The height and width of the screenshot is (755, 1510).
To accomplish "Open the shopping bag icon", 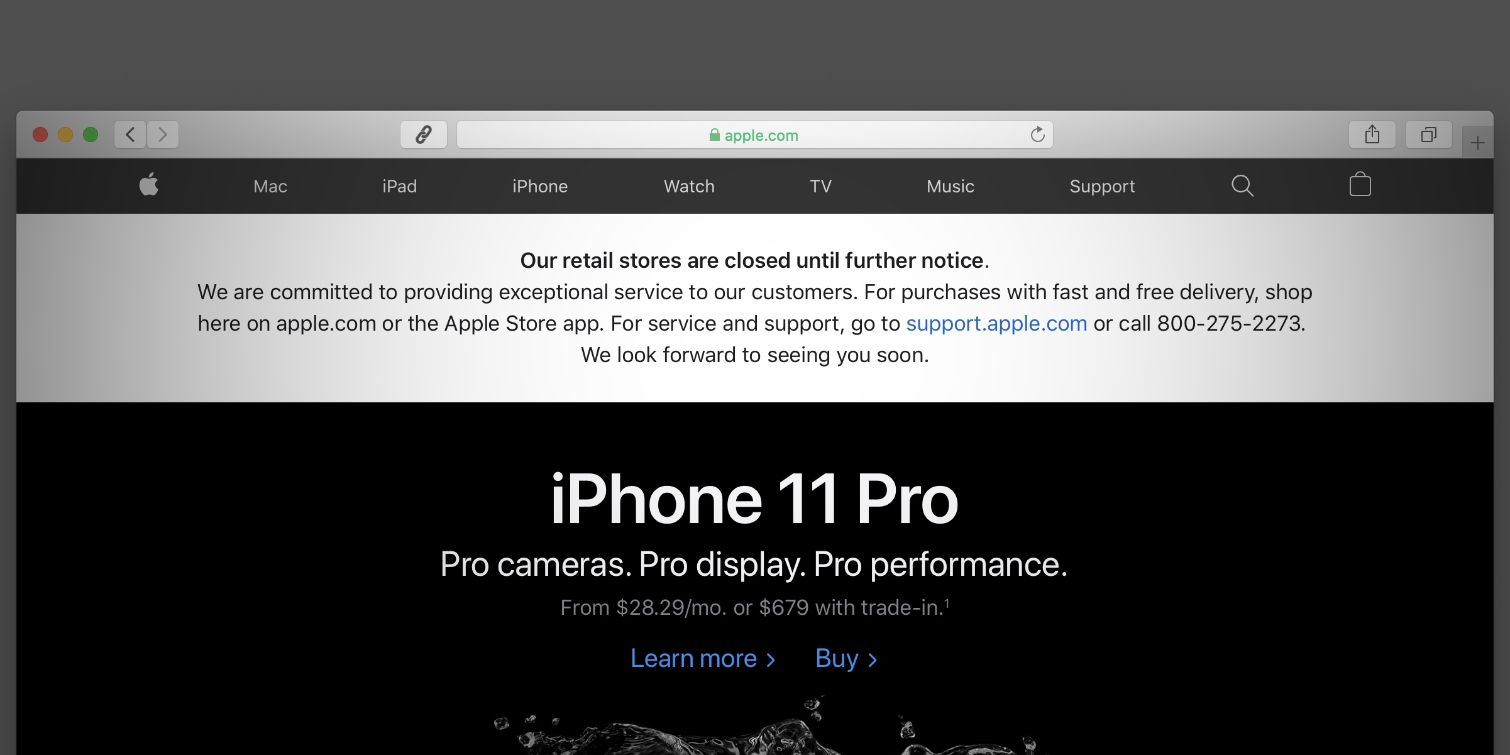I will [1360, 184].
